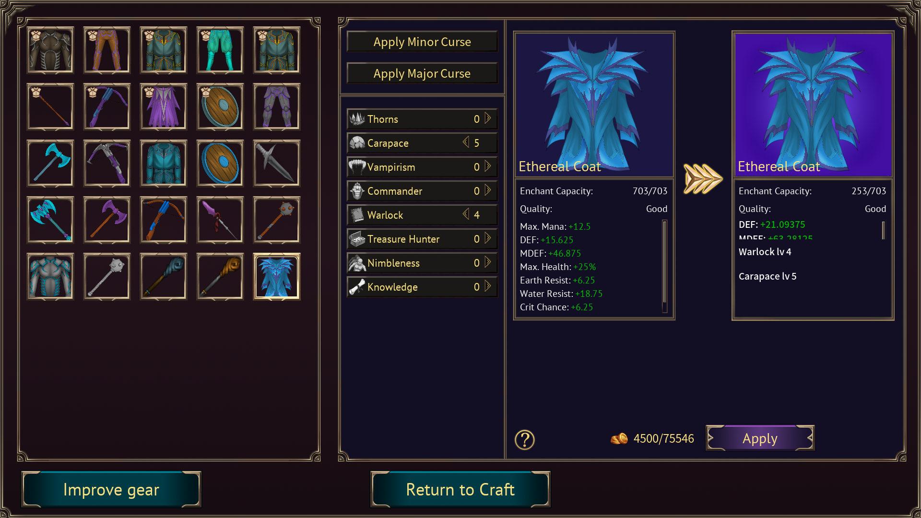The height and width of the screenshot is (518, 921).
Task: Increase Vampirism enchant level arrow
Action: click(488, 166)
